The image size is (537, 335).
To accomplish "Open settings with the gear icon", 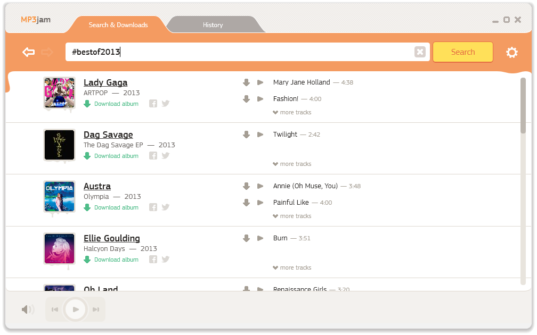I will coord(511,52).
